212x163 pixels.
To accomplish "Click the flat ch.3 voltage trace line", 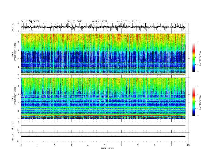I will point(103,126).
